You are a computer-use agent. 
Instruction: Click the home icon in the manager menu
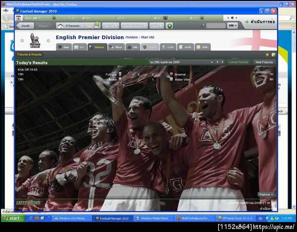tap(60, 26)
